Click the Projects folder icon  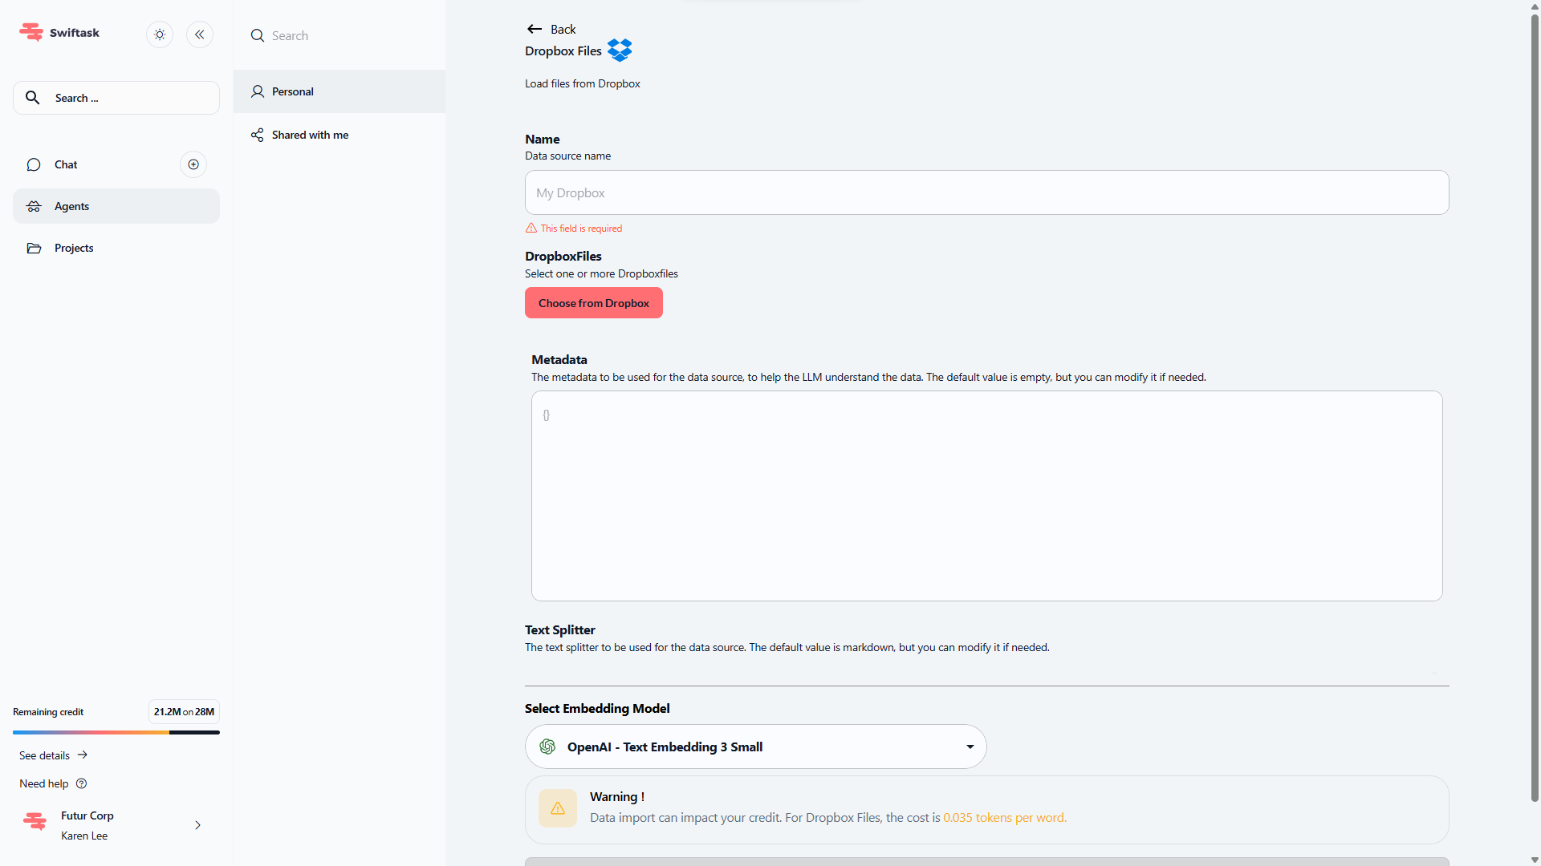(x=34, y=248)
